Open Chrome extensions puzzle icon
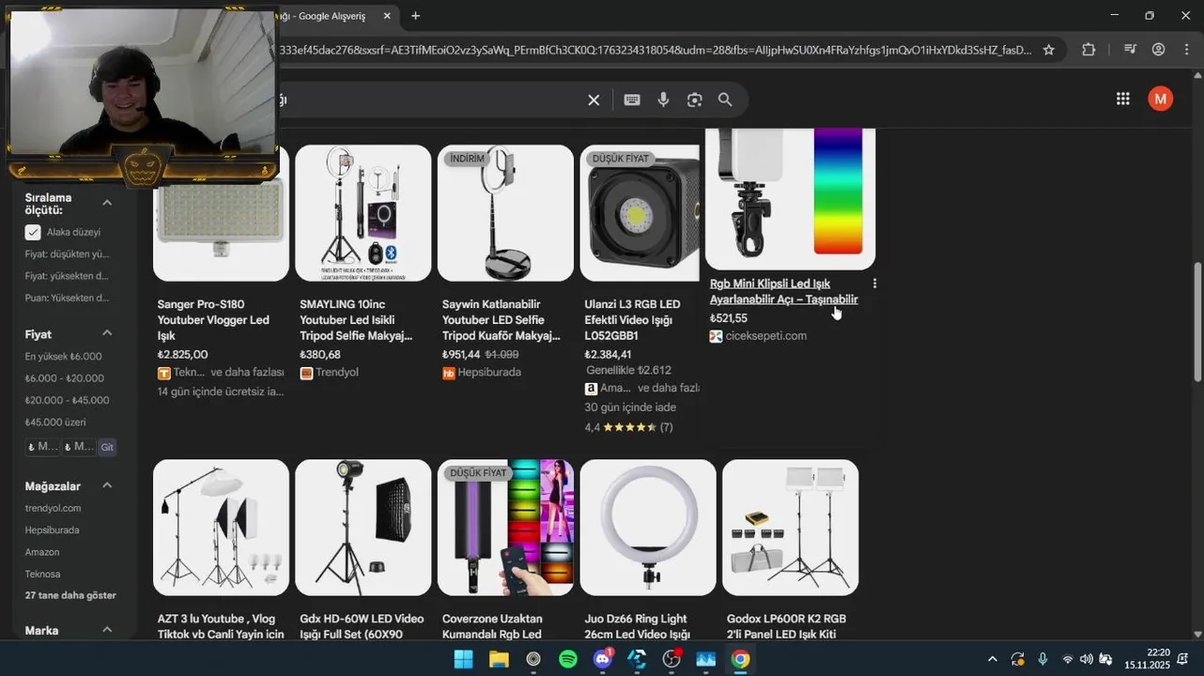The width and height of the screenshot is (1204, 676). tap(1088, 50)
